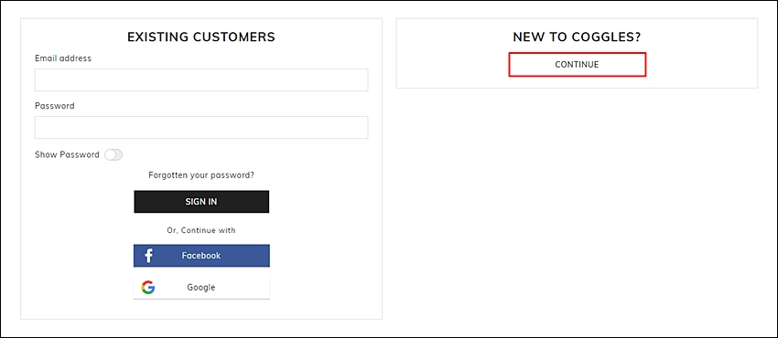The image size is (778, 338).
Task: Click the Facebook "f" logo icon
Action: tap(148, 256)
